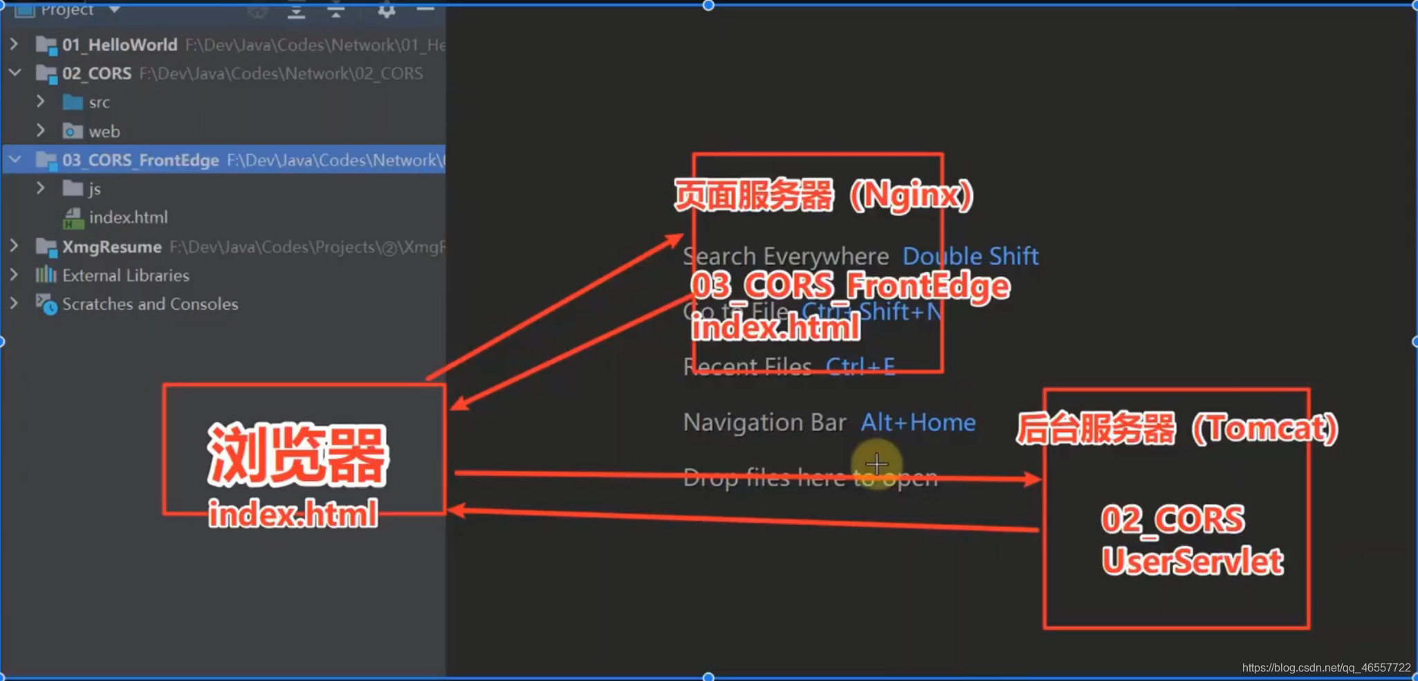1418x681 pixels.
Task: Click the js folder icon
Action: point(73,188)
